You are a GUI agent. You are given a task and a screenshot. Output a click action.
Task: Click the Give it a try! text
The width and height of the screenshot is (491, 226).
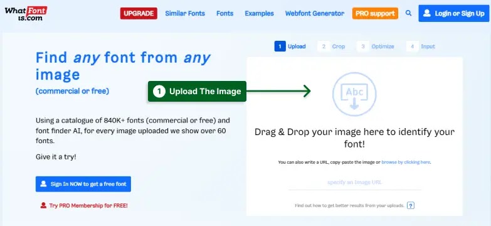coord(56,157)
